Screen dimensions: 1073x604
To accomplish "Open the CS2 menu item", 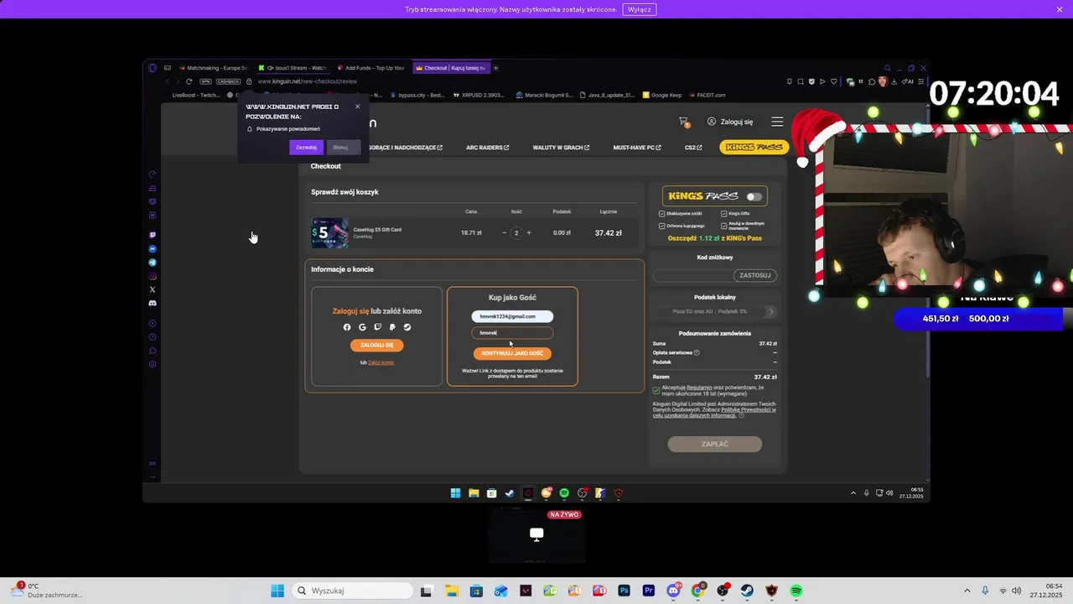I will click(x=693, y=148).
